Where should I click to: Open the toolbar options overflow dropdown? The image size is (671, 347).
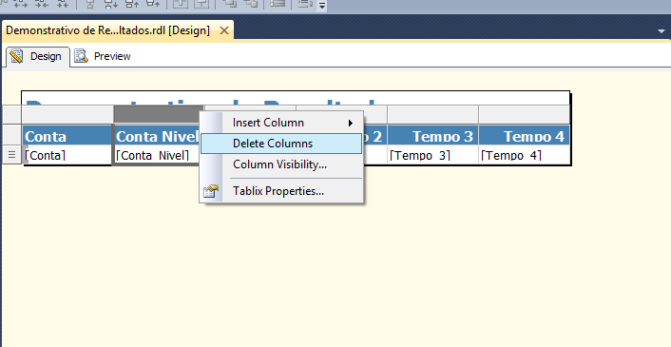point(322,5)
